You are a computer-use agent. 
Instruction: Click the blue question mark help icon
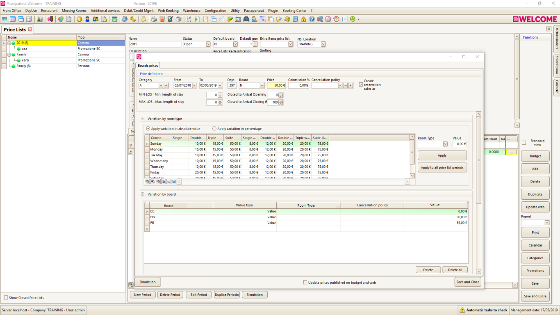click(x=312, y=19)
